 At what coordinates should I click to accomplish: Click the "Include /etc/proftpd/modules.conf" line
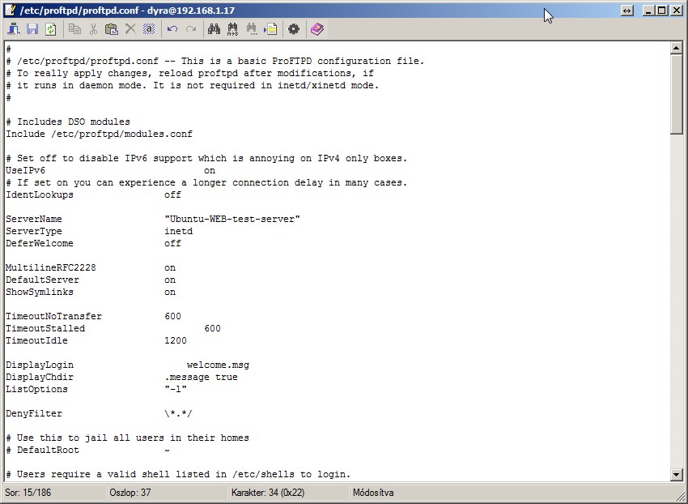click(x=100, y=134)
